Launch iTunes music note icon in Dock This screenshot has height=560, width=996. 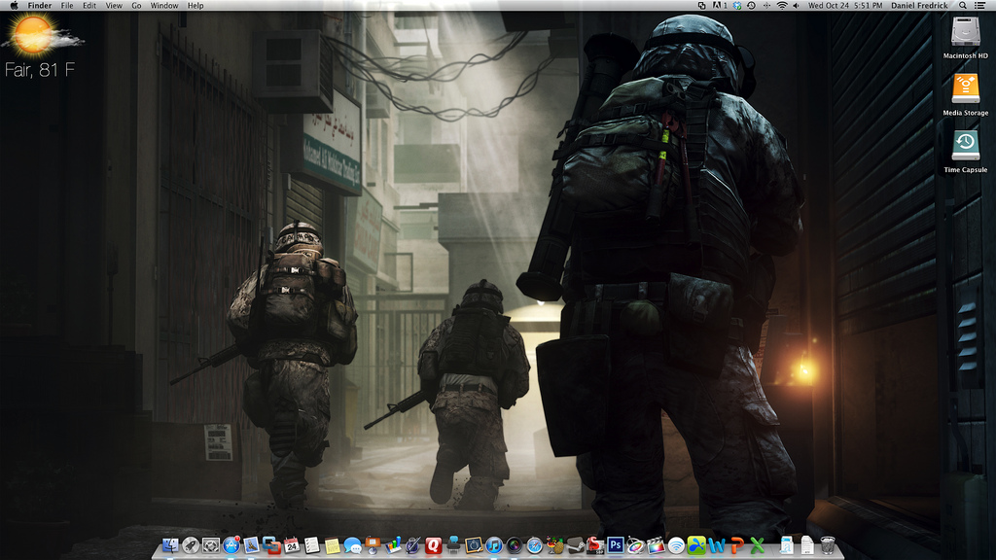point(493,545)
